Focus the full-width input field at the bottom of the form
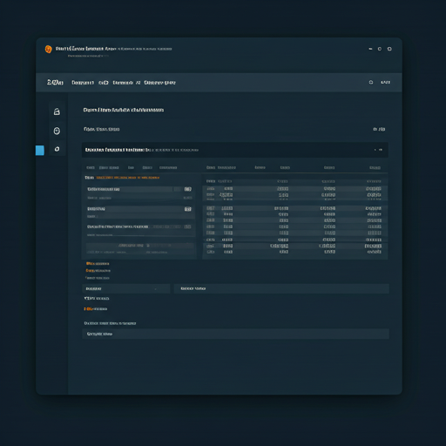Screen dimensions: 446x446 (x=235, y=334)
